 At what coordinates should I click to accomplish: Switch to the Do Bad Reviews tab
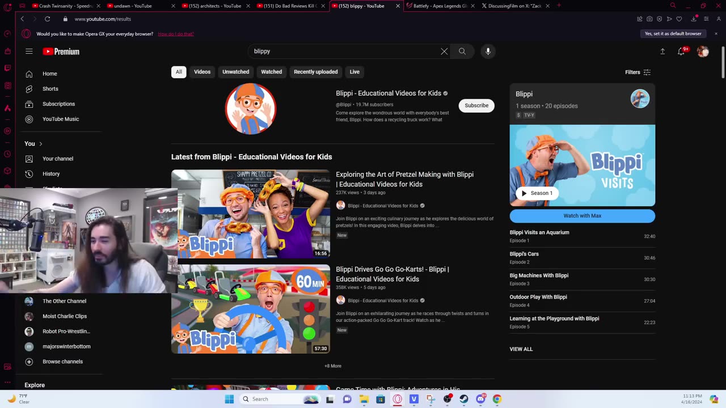(x=290, y=6)
